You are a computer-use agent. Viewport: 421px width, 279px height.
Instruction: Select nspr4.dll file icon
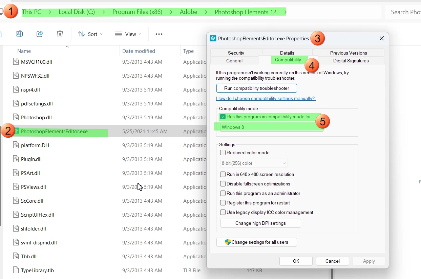16,89
